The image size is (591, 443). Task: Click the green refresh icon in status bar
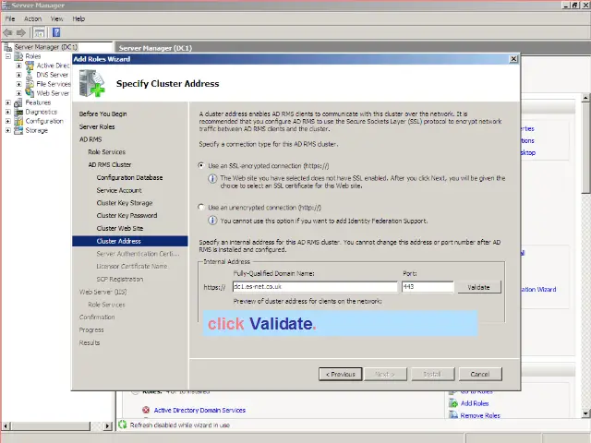pyautogui.click(x=123, y=425)
